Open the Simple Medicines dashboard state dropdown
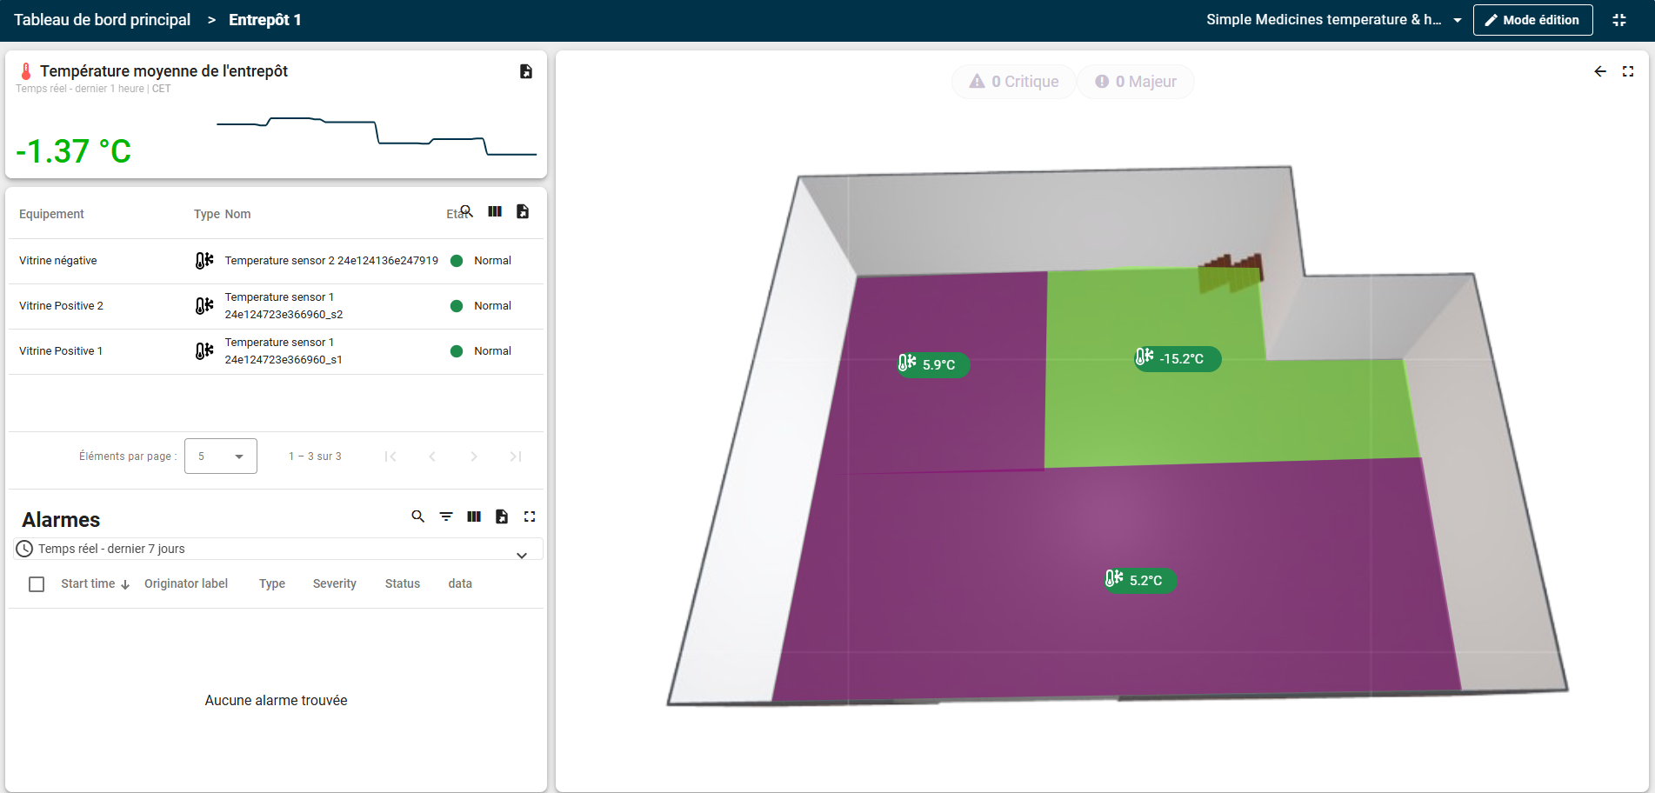This screenshot has height=793, width=1655. [1457, 19]
